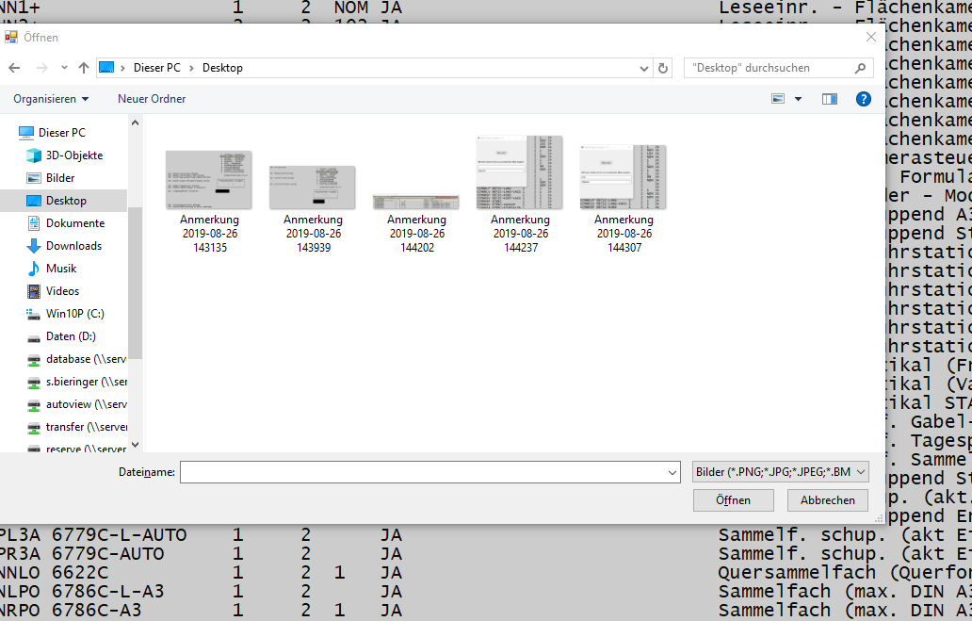Select the Downloads folder in sidebar

coord(73,246)
